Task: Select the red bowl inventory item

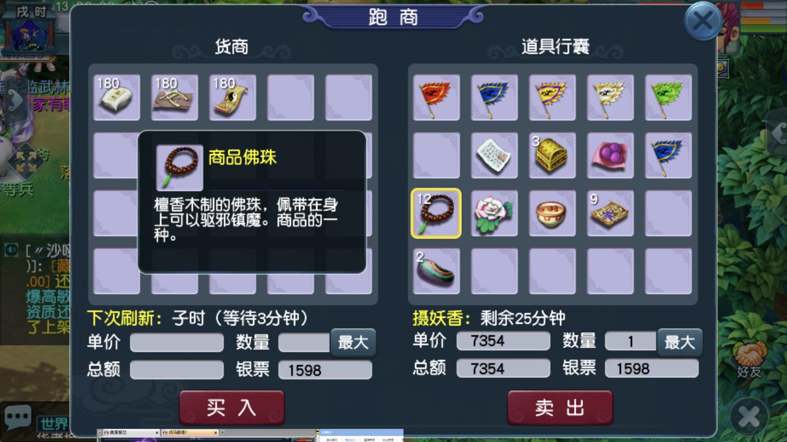Action: click(552, 213)
